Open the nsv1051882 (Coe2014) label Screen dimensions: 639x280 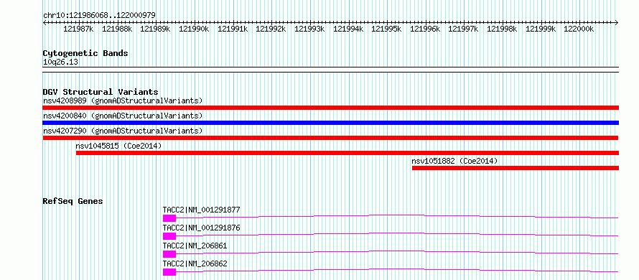[x=454, y=161]
